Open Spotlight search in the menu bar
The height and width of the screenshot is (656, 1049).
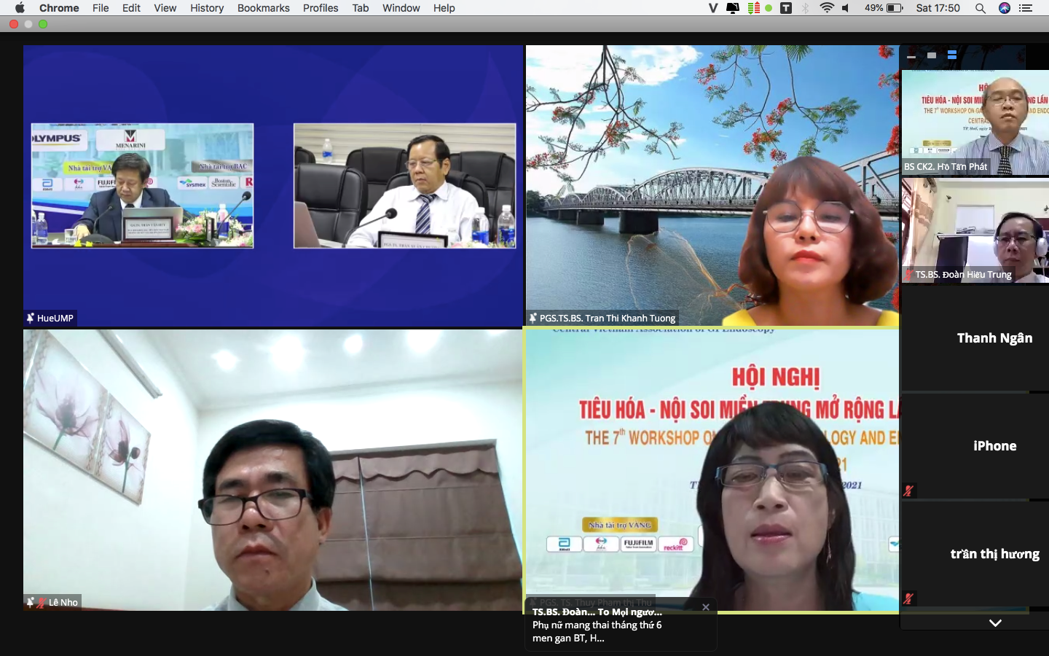click(x=981, y=8)
